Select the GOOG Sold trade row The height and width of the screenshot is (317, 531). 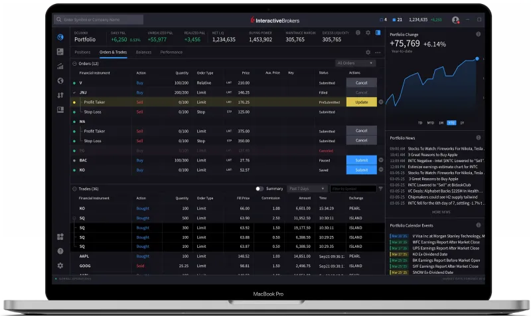point(228,266)
